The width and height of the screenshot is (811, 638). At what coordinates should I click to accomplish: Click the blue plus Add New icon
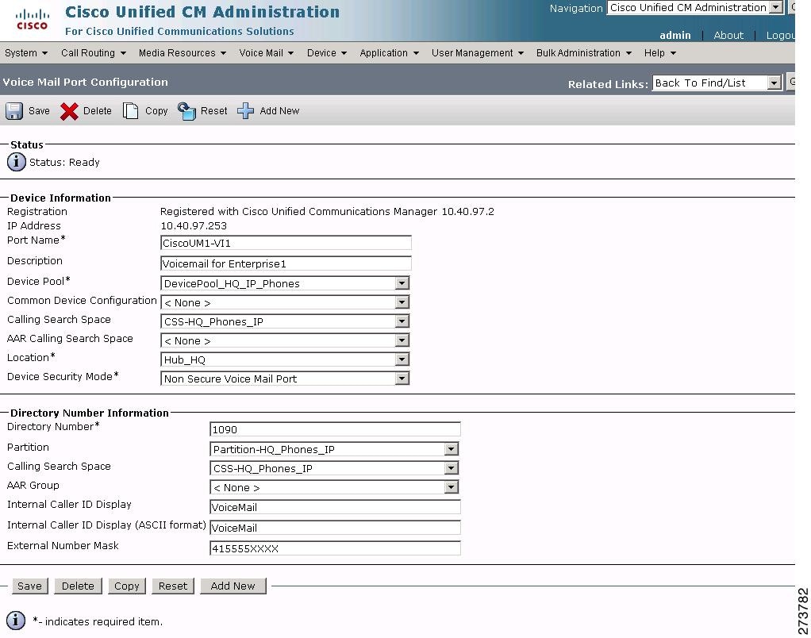(x=245, y=110)
